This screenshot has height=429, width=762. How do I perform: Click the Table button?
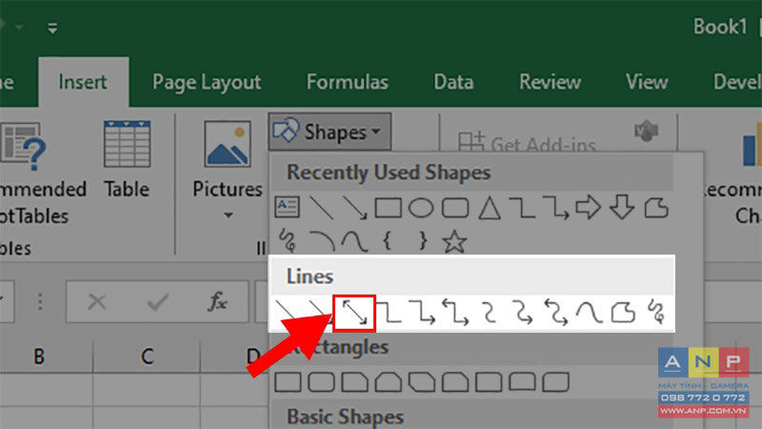point(127,160)
